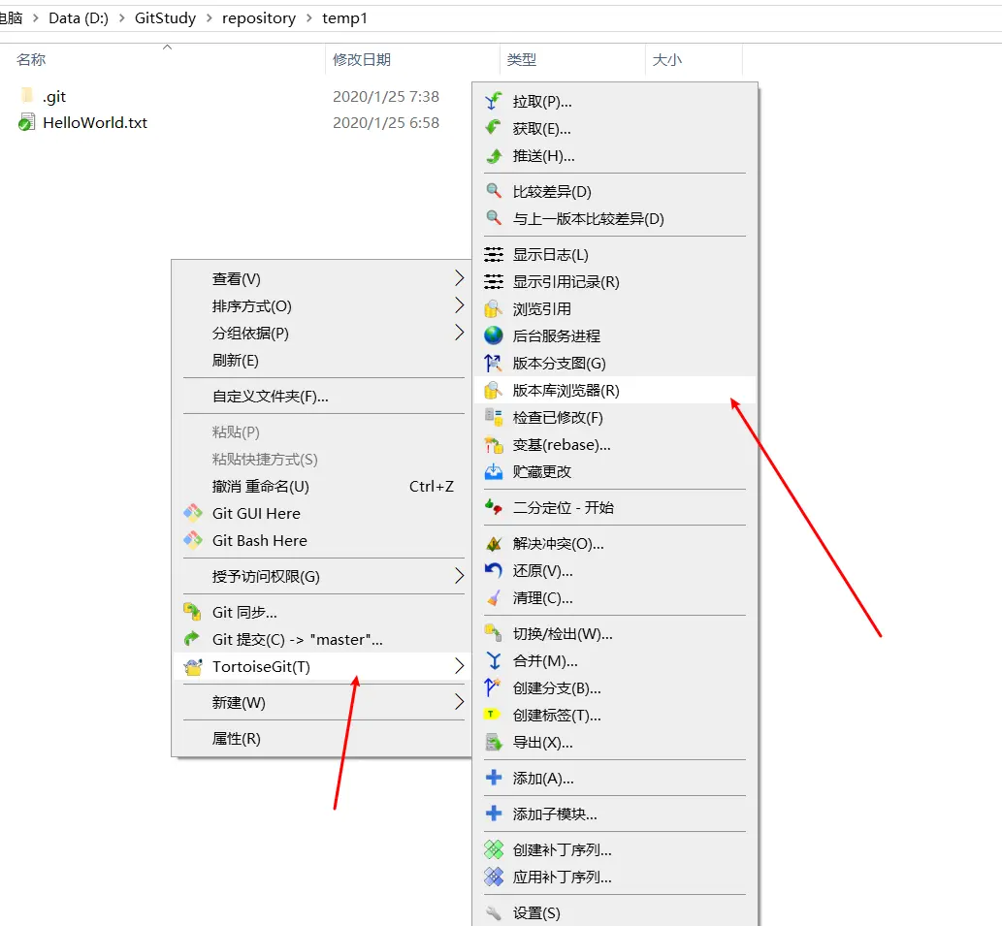
Task: Click the 解决冲突(O) resolve icon
Action: 495,544
